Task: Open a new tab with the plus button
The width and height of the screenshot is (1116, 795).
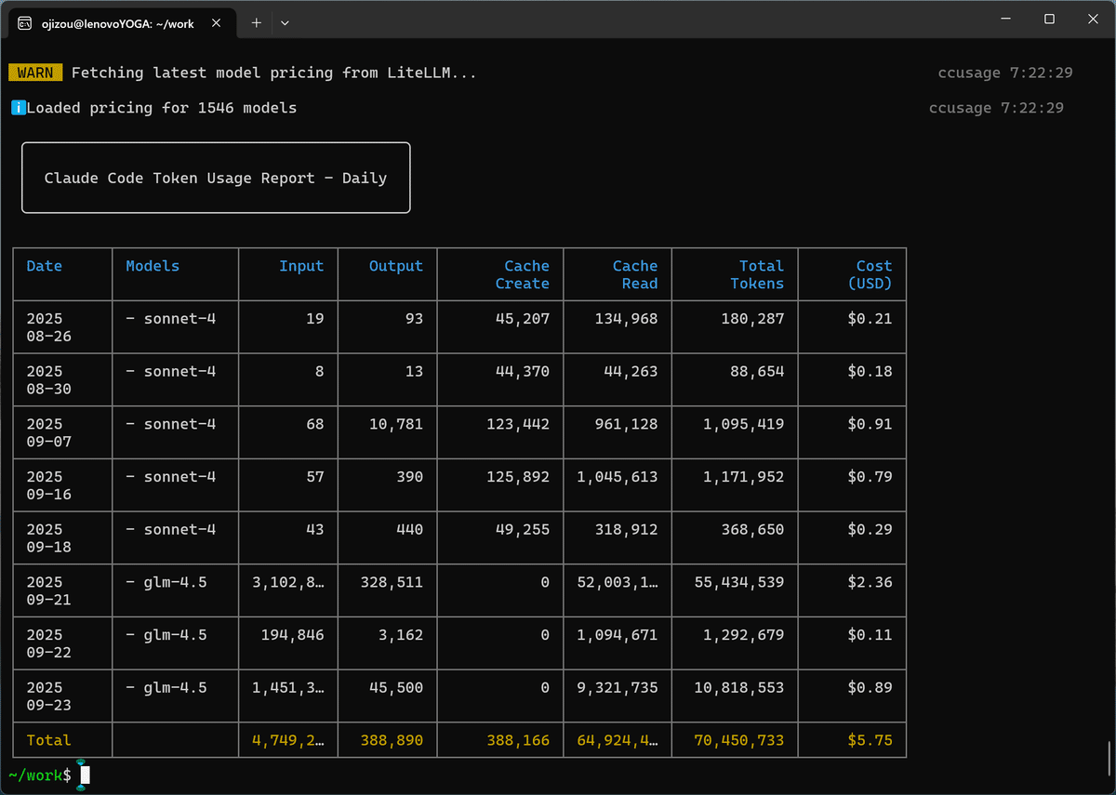Action: click(257, 23)
